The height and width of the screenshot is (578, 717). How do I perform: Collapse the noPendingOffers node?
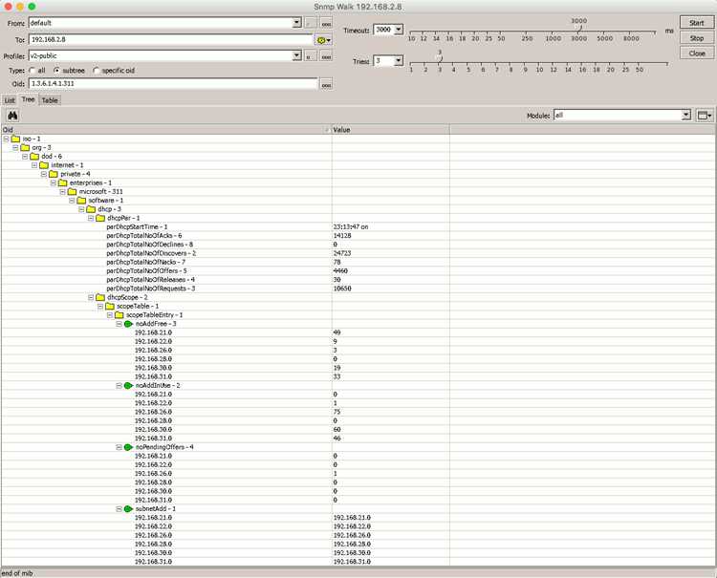[119, 447]
